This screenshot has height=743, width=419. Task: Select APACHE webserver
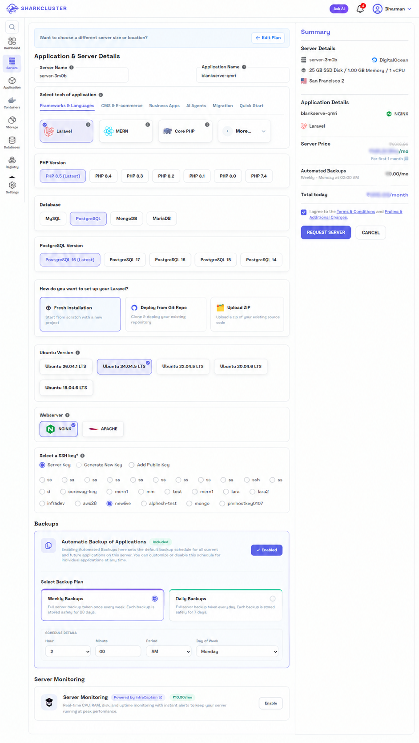pyautogui.click(x=103, y=429)
